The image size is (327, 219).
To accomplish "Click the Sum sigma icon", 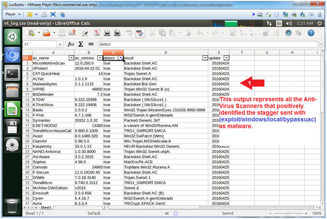I will coord(80,44).
